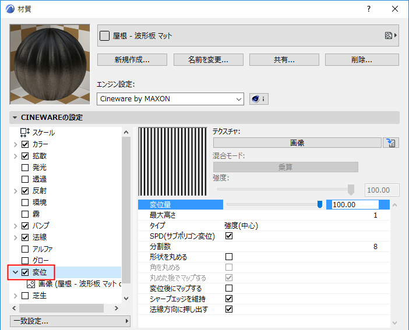The width and height of the screenshot is (409, 330).
Task: Enable the アルファ channel checkbox
Action: tap(25, 249)
